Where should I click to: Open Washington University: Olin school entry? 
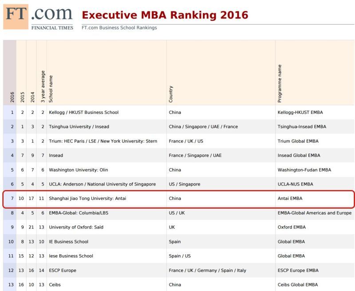[79, 170]
